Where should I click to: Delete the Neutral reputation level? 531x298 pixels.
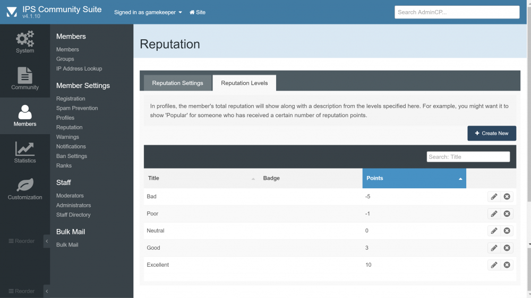coord(507,231)
